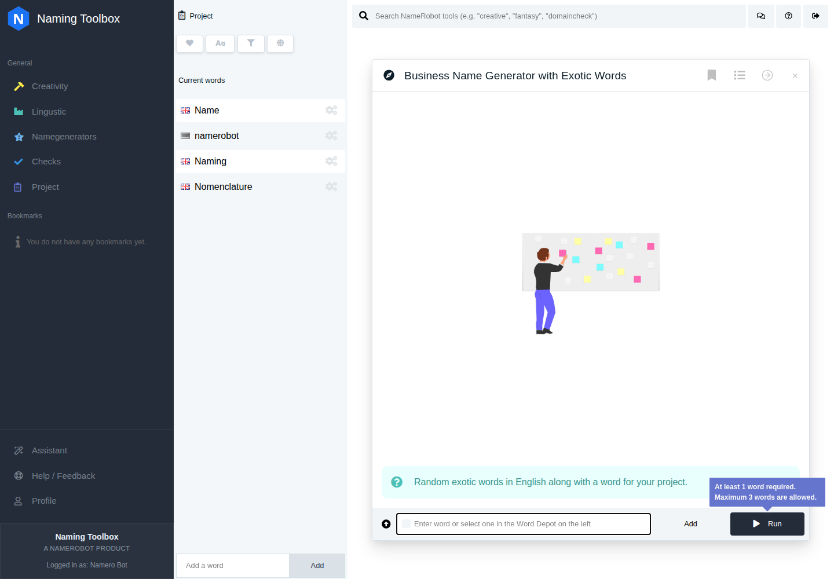834x579 pixels.
Task: Click the question mark icon in info banner
Action: [397, 482]
